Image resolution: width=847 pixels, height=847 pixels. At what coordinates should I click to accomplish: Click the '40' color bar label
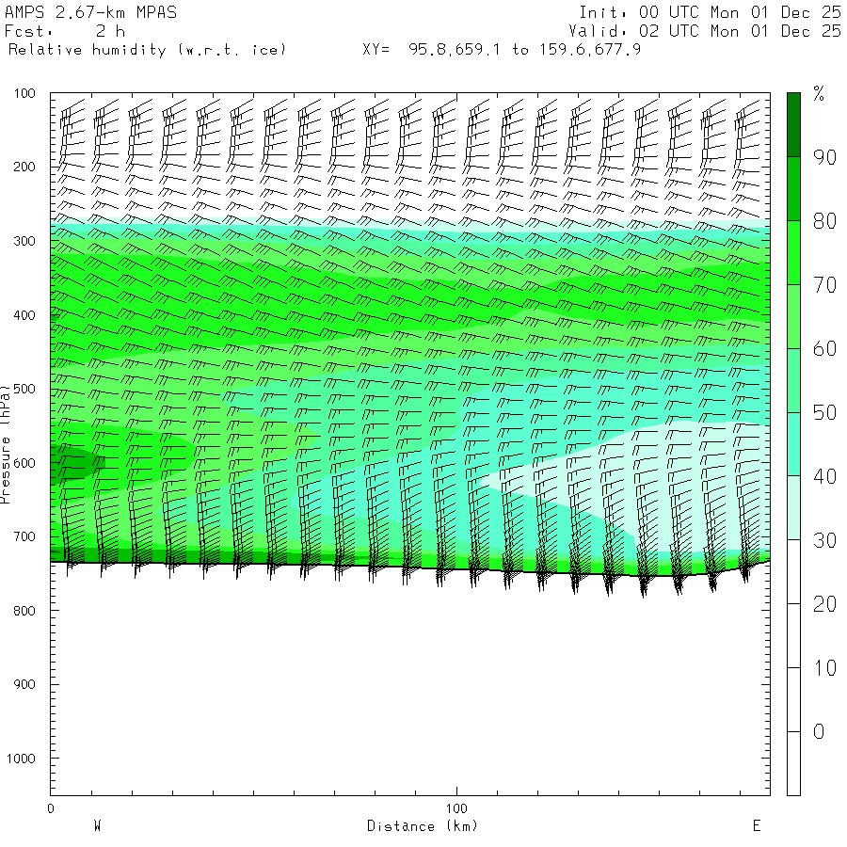tap(824, 476)
